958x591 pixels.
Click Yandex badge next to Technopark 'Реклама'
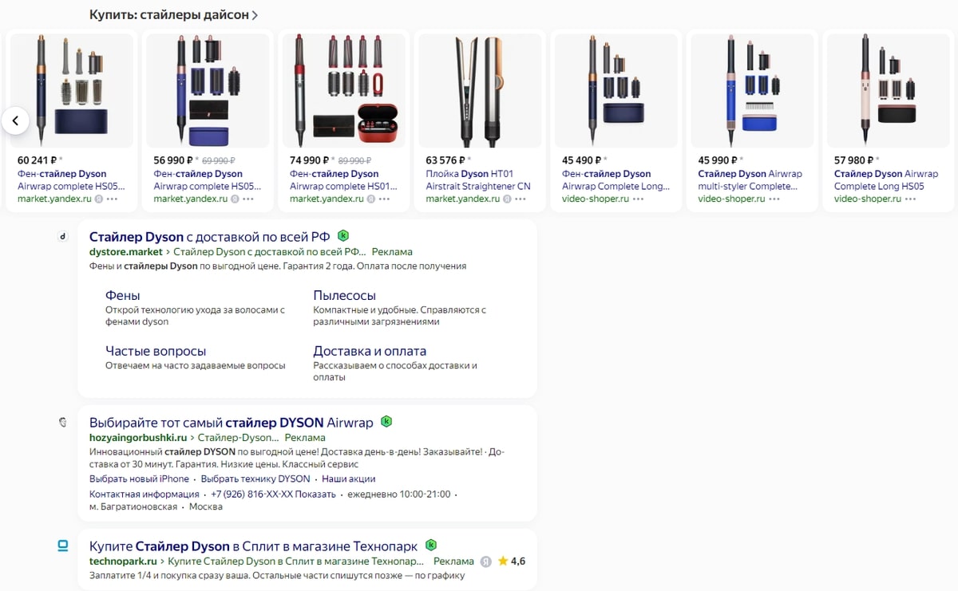coord(485,561)
